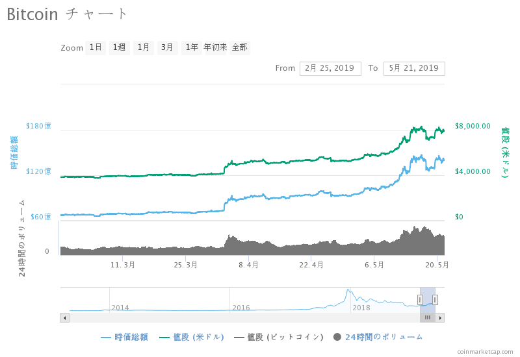Click the 20. 5月 axis label
520x357 pixels.
click(x=437, y=265)
